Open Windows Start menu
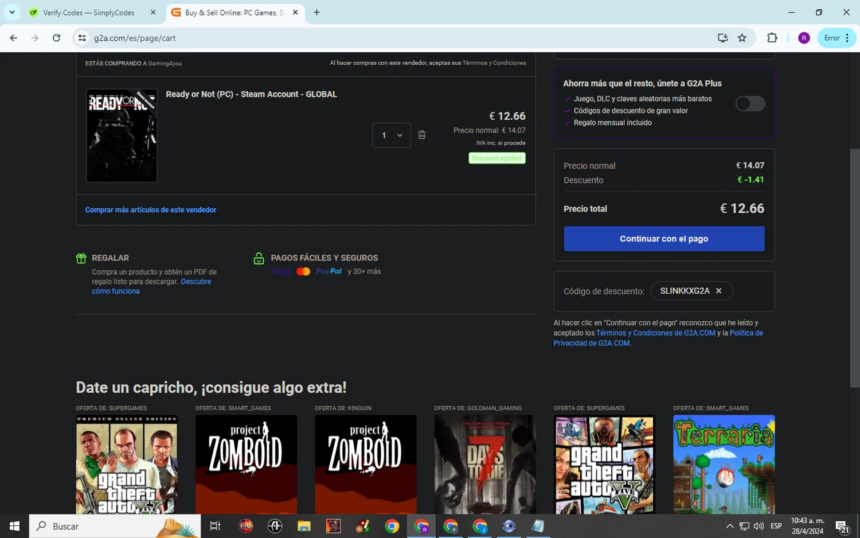The width and height of the screenshot is (860, 538). (x=14, y=526)
